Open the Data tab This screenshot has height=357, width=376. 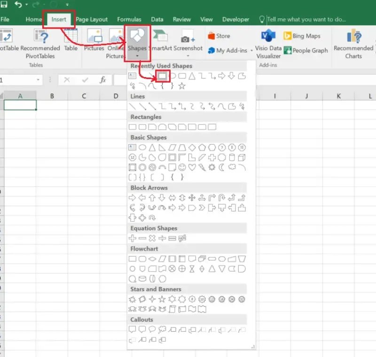coord(157,19)
